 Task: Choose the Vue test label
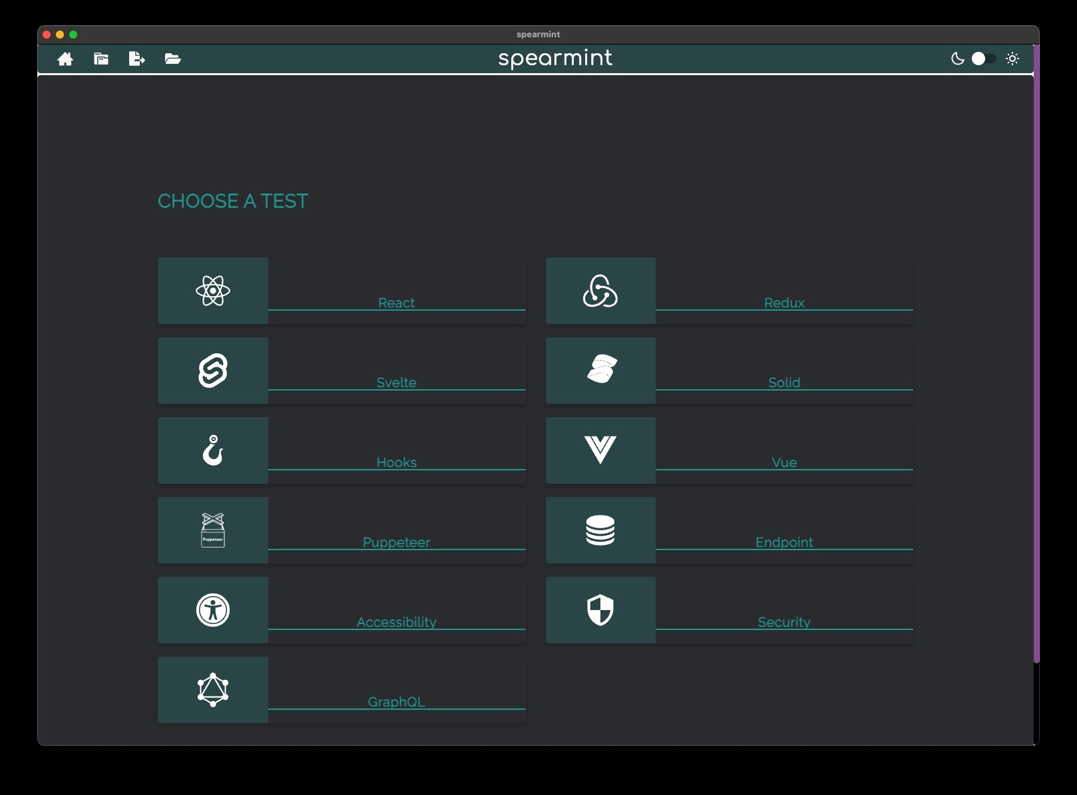(x=784, y=462)
